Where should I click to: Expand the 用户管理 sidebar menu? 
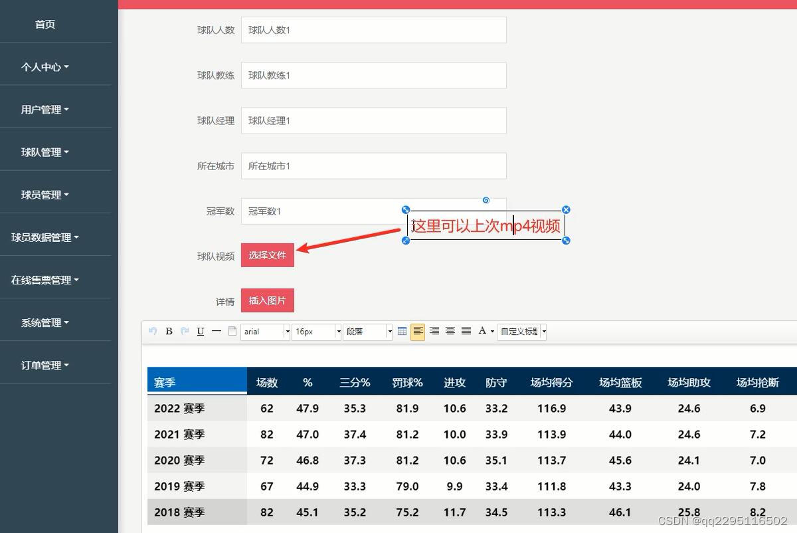coord(44,109)
